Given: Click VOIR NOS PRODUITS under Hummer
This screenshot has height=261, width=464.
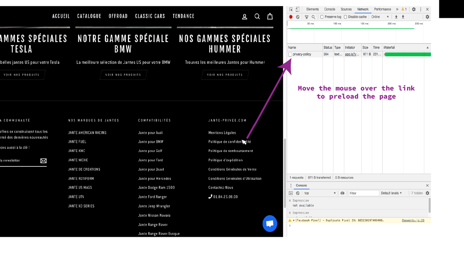Looking at the screenshot, I should tap(225, 75).
